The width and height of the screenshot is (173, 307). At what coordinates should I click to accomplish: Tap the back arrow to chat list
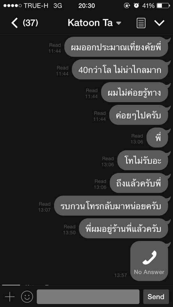[14, 23]
